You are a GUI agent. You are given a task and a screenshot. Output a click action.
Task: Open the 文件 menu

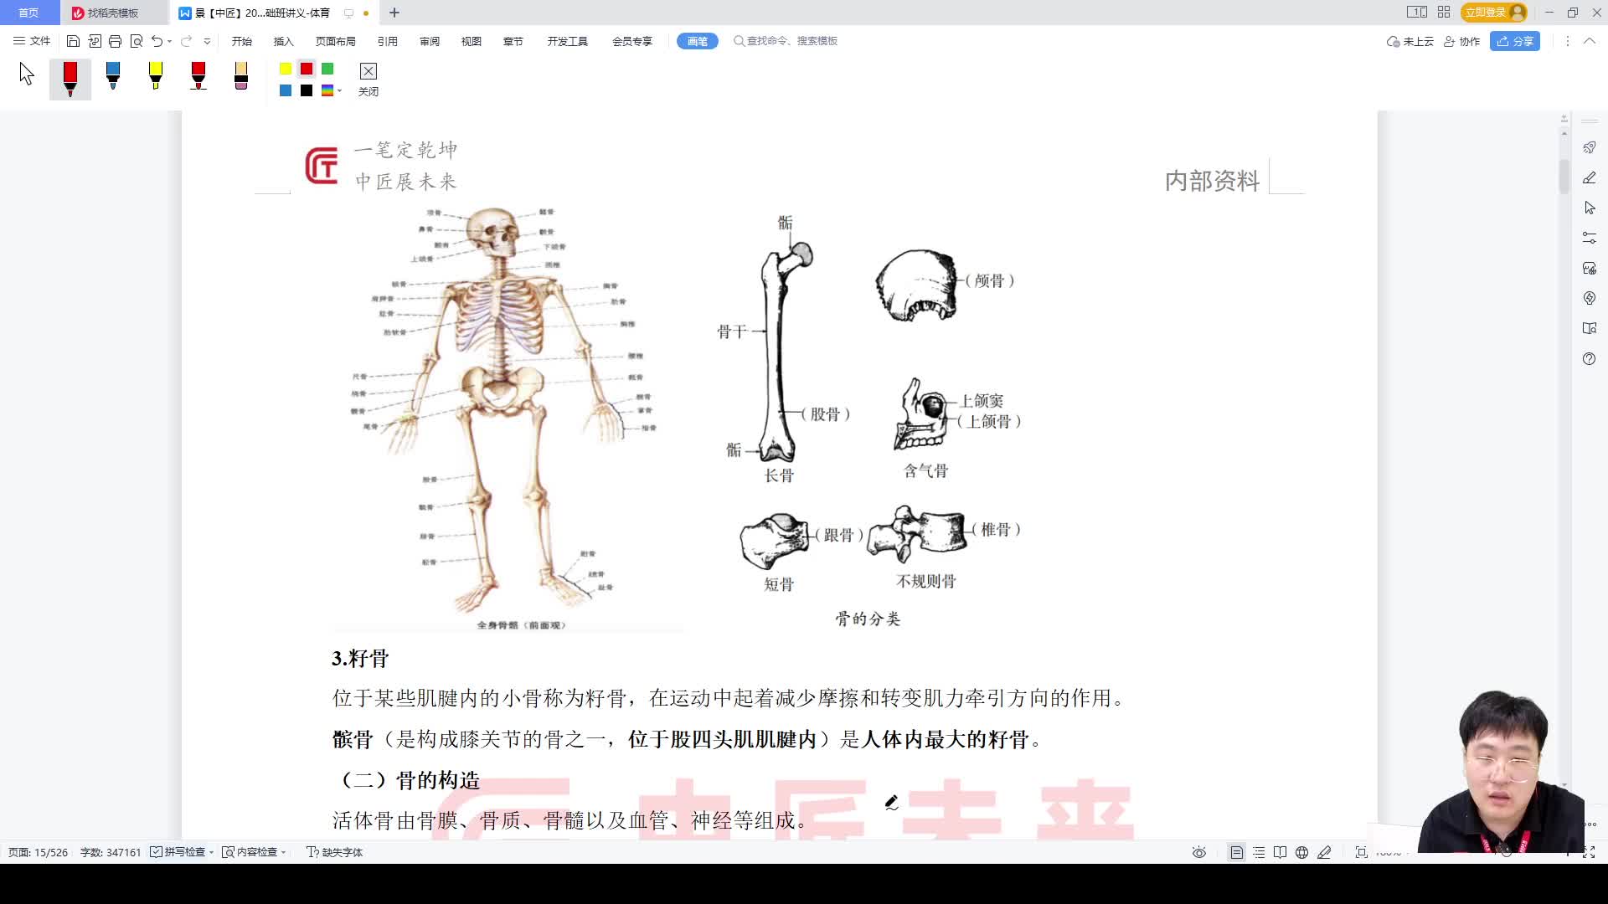(31, 40)
